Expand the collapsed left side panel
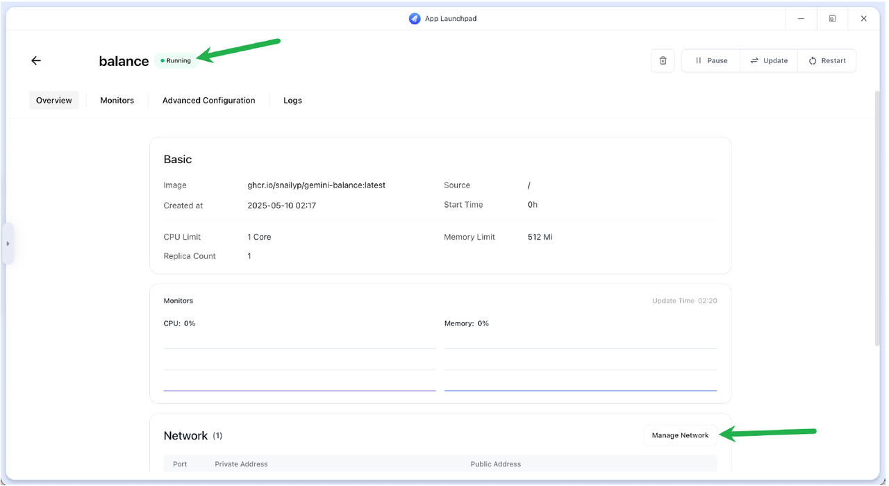Image resolution: width=889 pixels, height=486 pixels. 8,243
